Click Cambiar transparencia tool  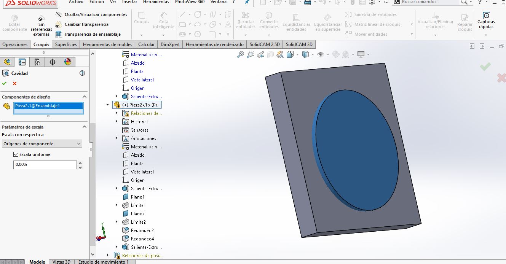coord(86,24)
